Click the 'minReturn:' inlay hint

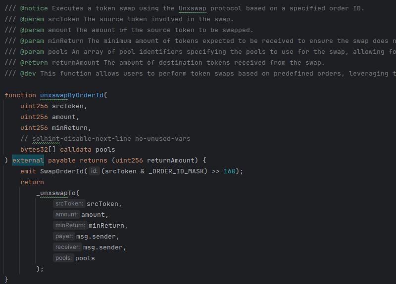pyautogui.click(x=70, y=226)
